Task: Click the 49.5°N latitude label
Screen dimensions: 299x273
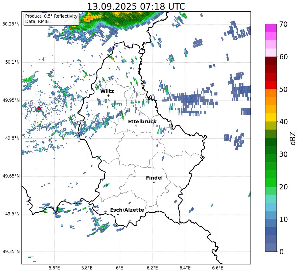Action: pyautogui.click(x=12, y=214)
